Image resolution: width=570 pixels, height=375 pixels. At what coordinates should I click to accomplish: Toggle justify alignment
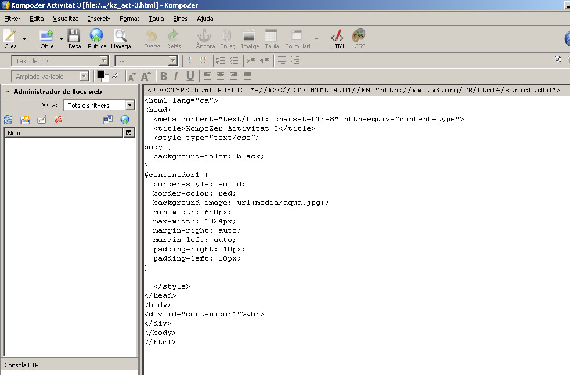pos(247,75)
